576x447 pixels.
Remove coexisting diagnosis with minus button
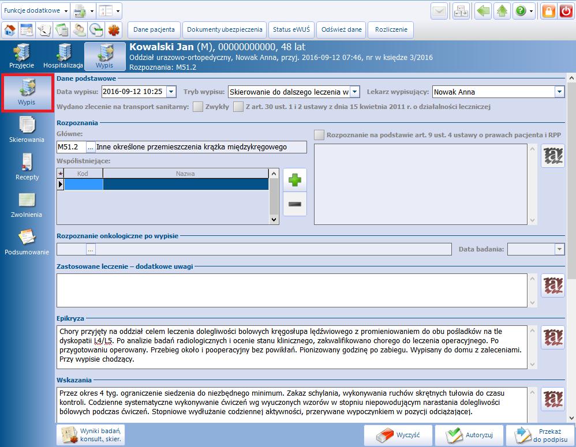(295, 204)
